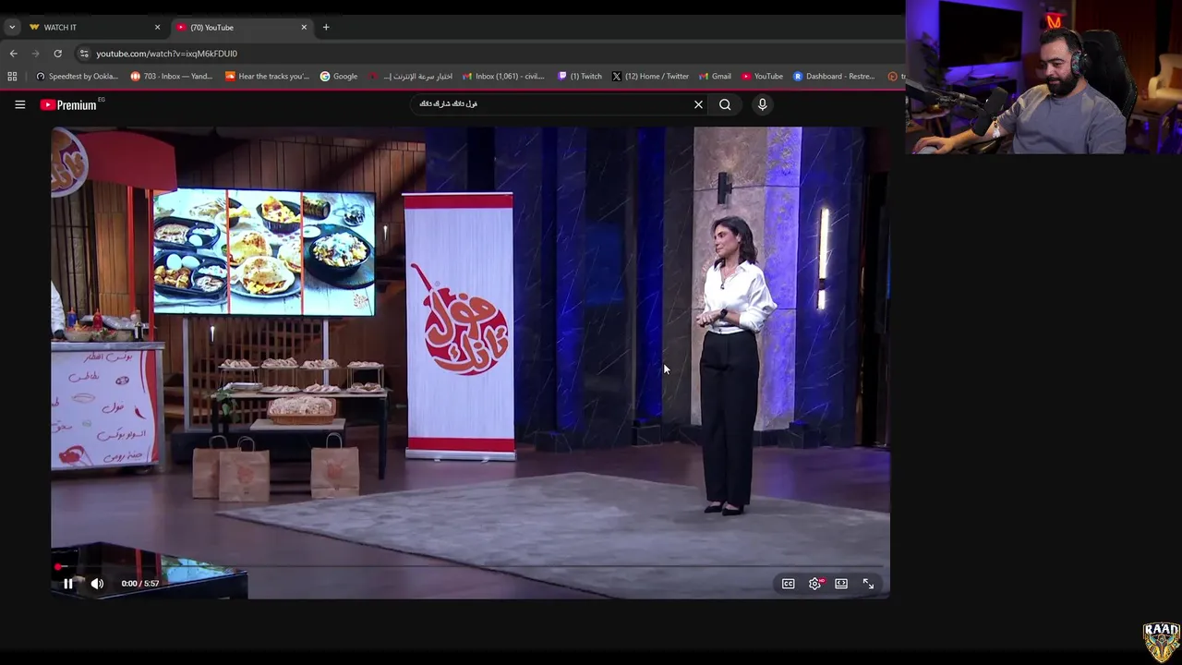Pause the YouTube video

coord(67,584)
